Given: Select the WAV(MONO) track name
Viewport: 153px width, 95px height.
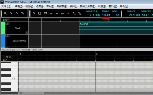Looking at the screenshot, I should click(19, 41).
